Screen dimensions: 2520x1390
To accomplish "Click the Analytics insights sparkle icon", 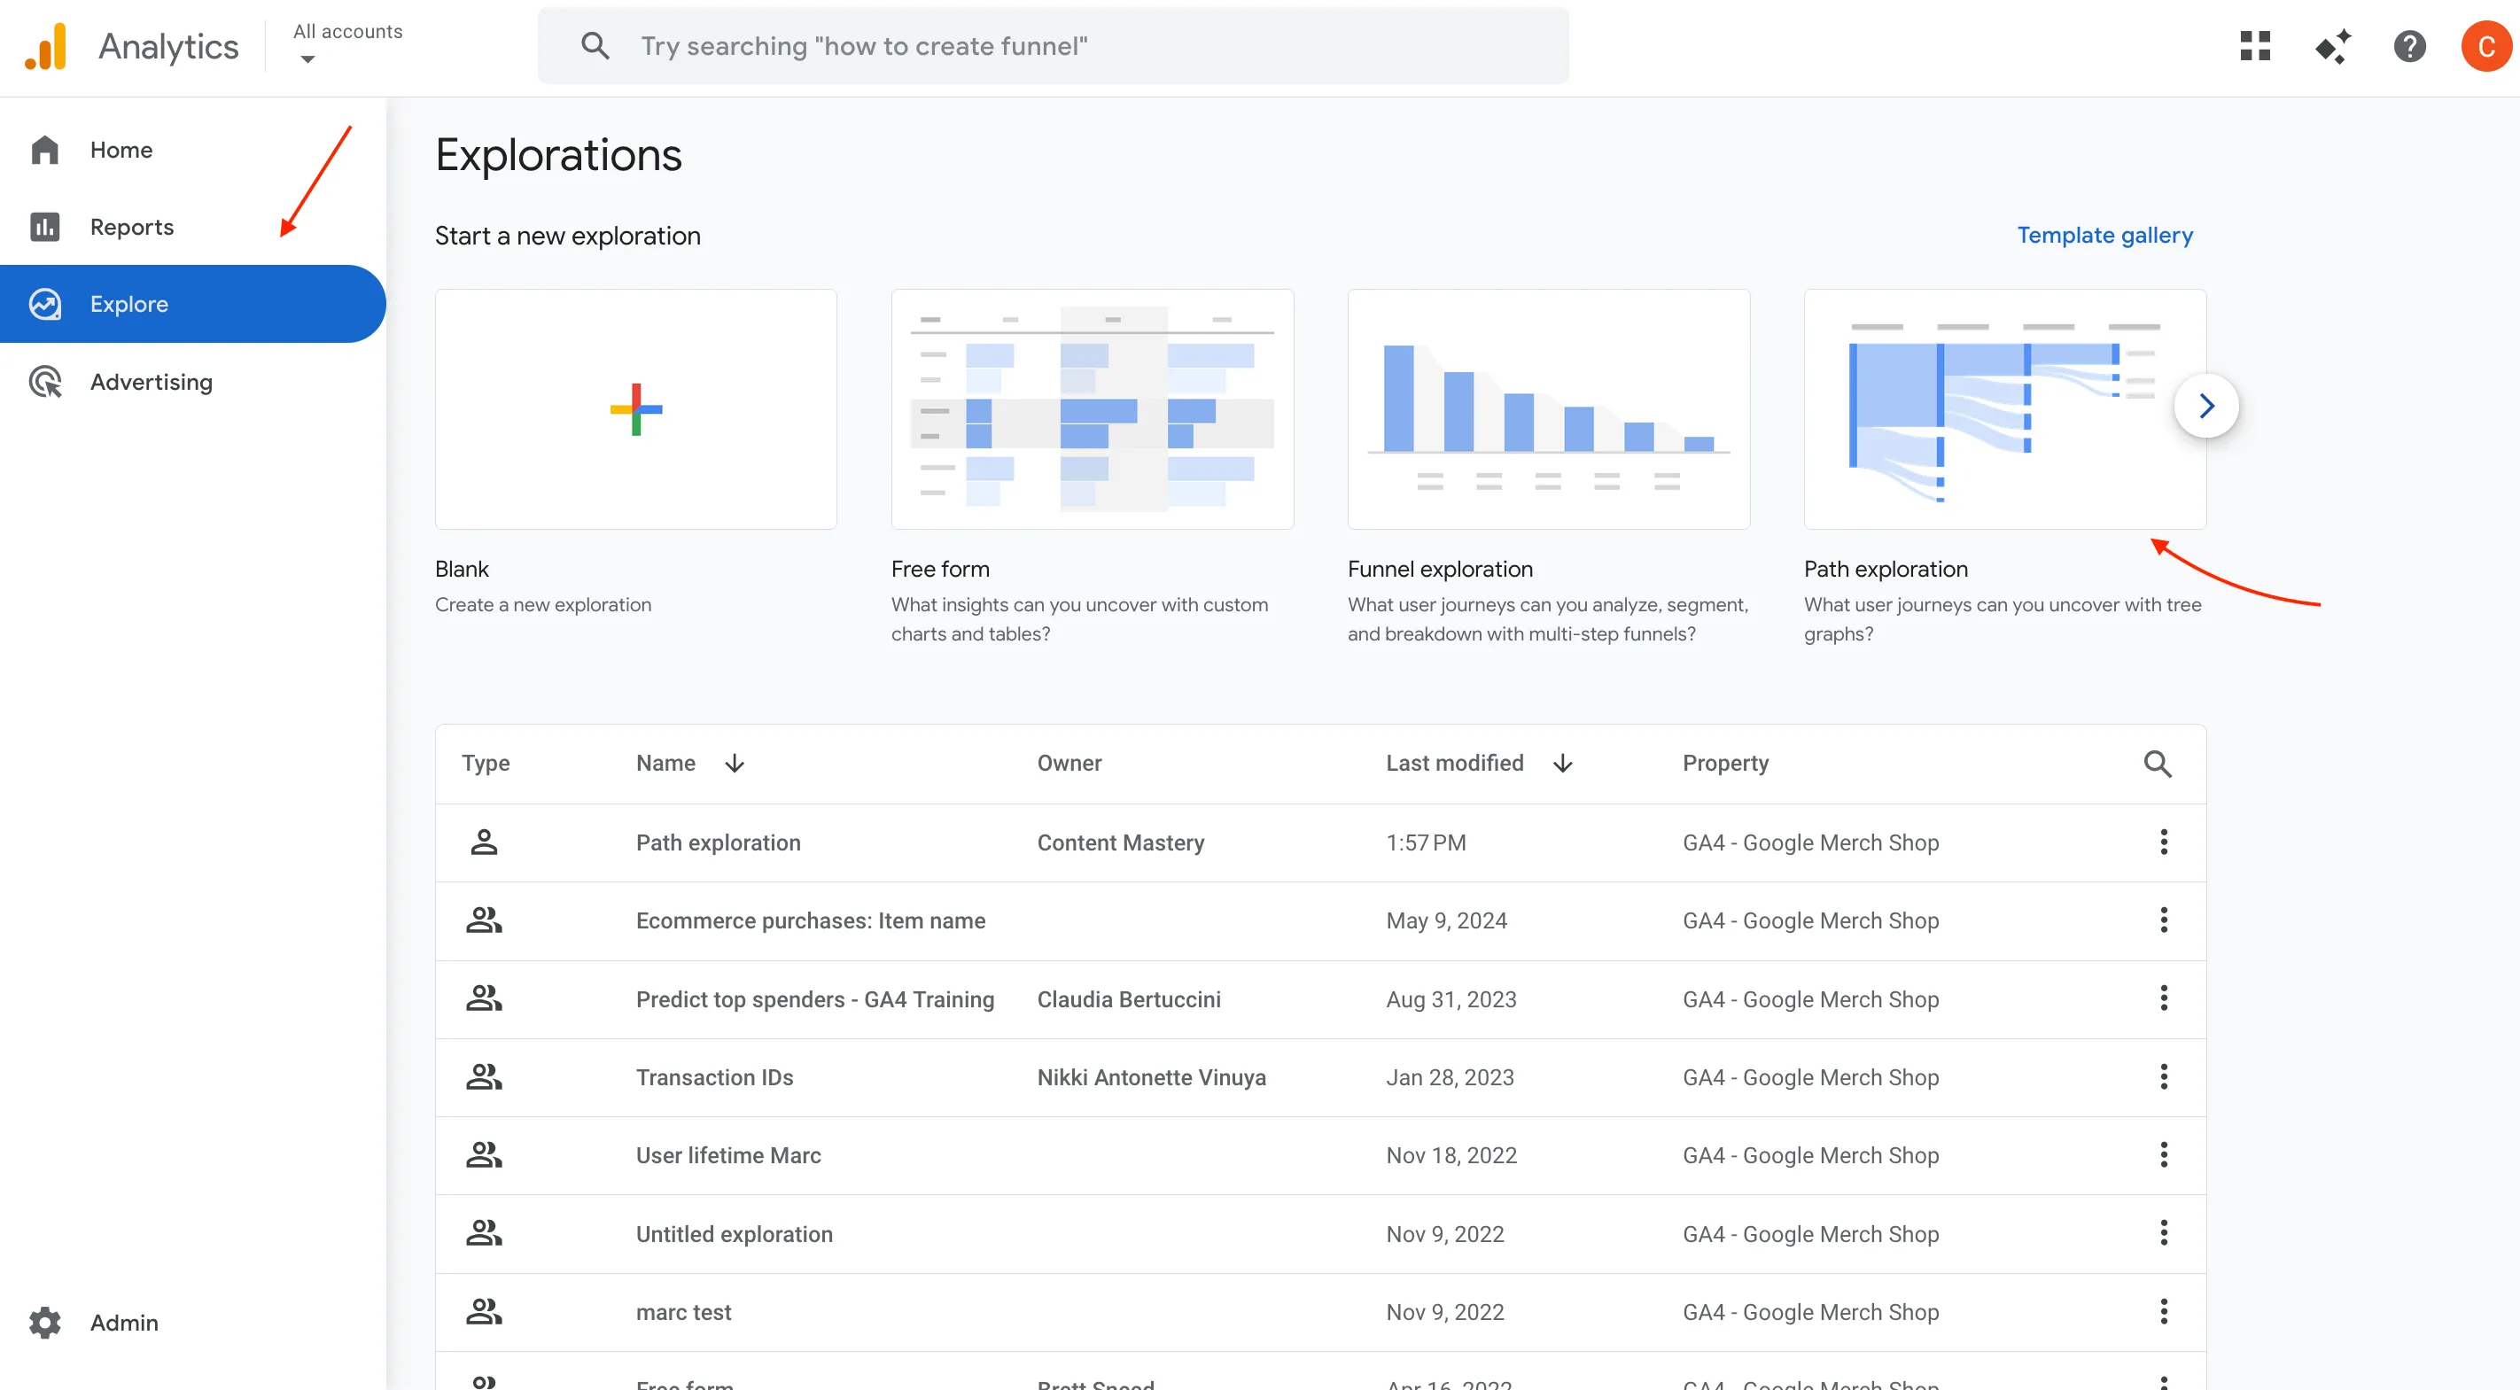I will (x=2332, y=46).
